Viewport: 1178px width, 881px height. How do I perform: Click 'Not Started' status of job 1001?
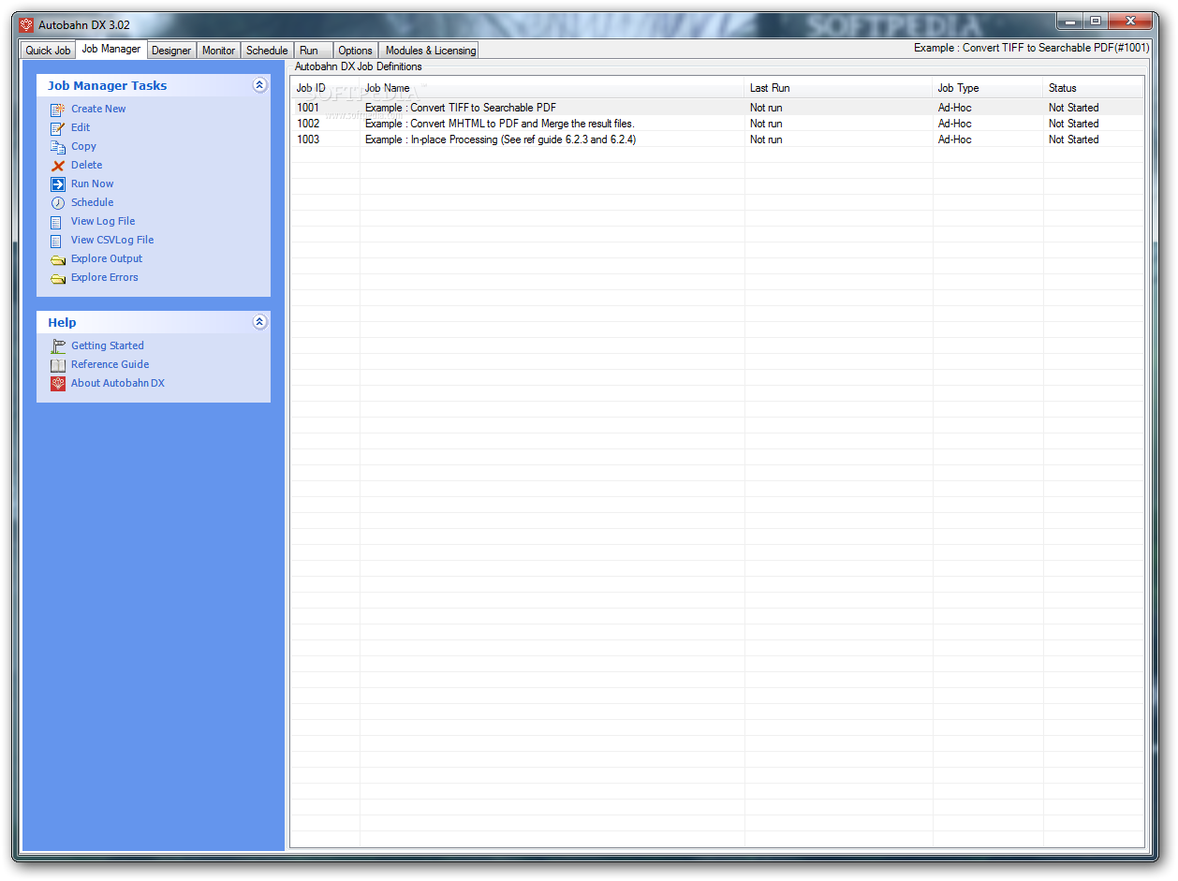[x=1074, y=108]
